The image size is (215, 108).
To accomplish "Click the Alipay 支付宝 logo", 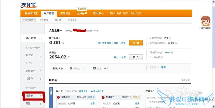I will (x=28, y=5).
